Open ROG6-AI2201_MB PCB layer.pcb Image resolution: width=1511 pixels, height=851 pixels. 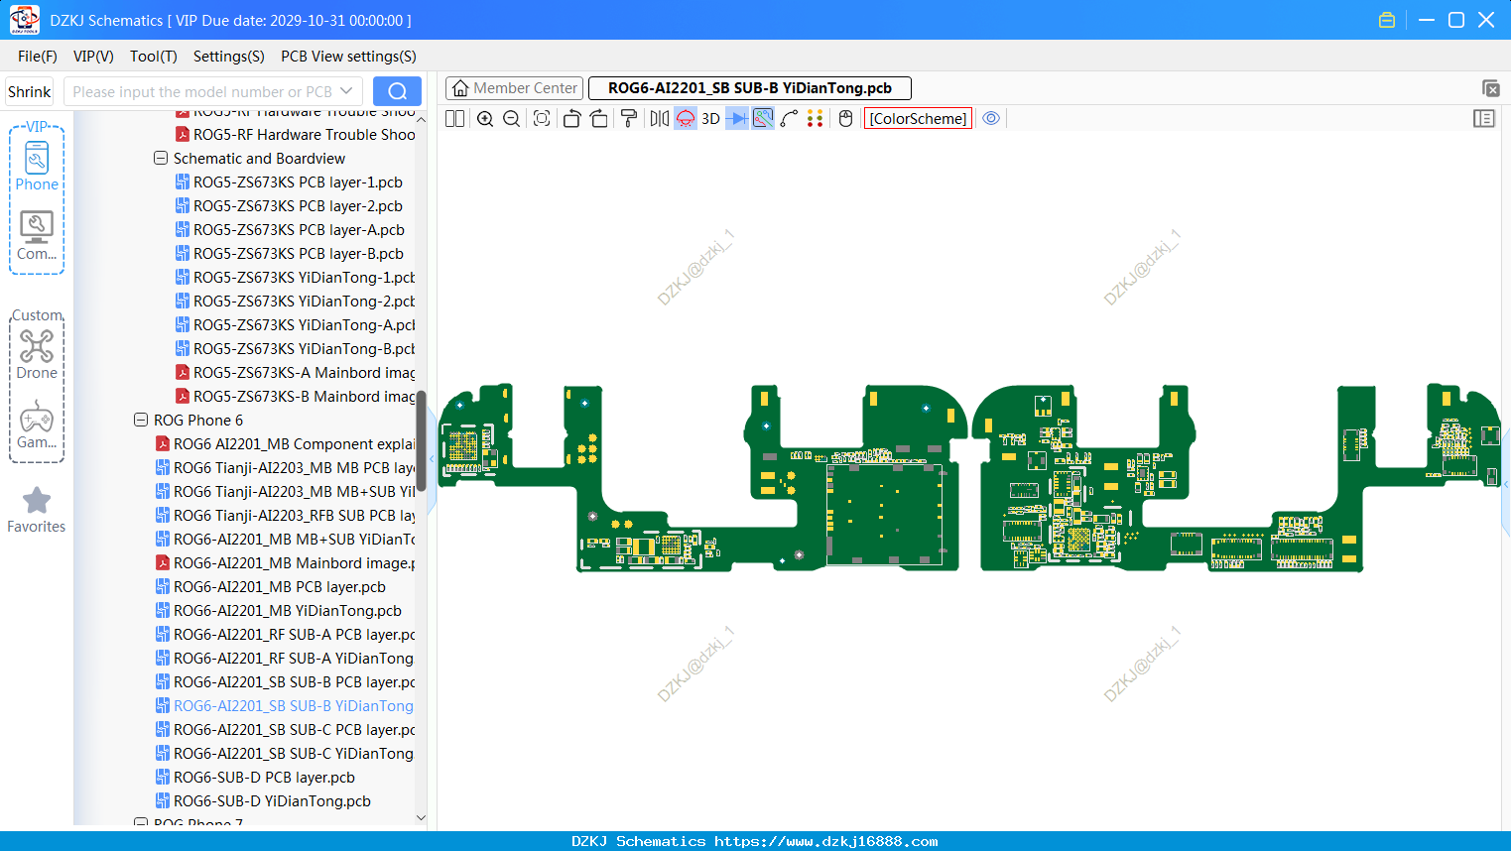(280, 586)
